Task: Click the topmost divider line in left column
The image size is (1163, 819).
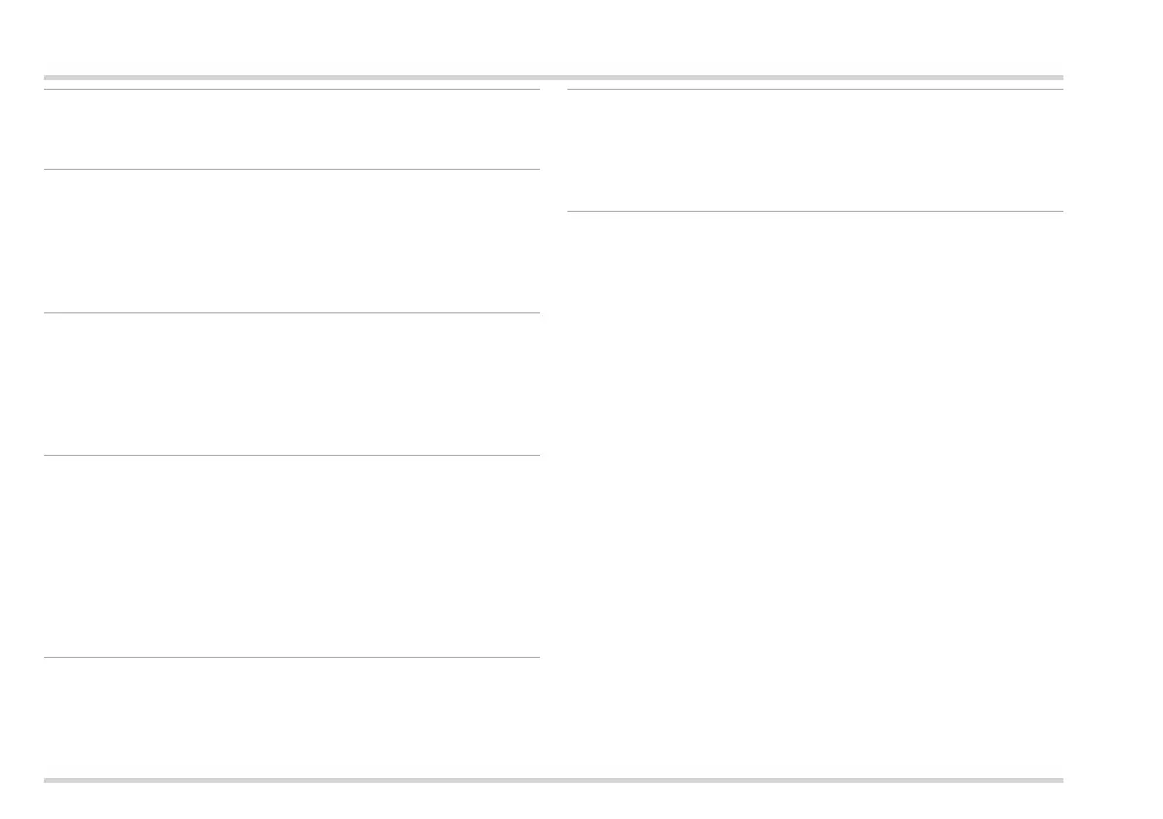Action: (x=291, y=90)
